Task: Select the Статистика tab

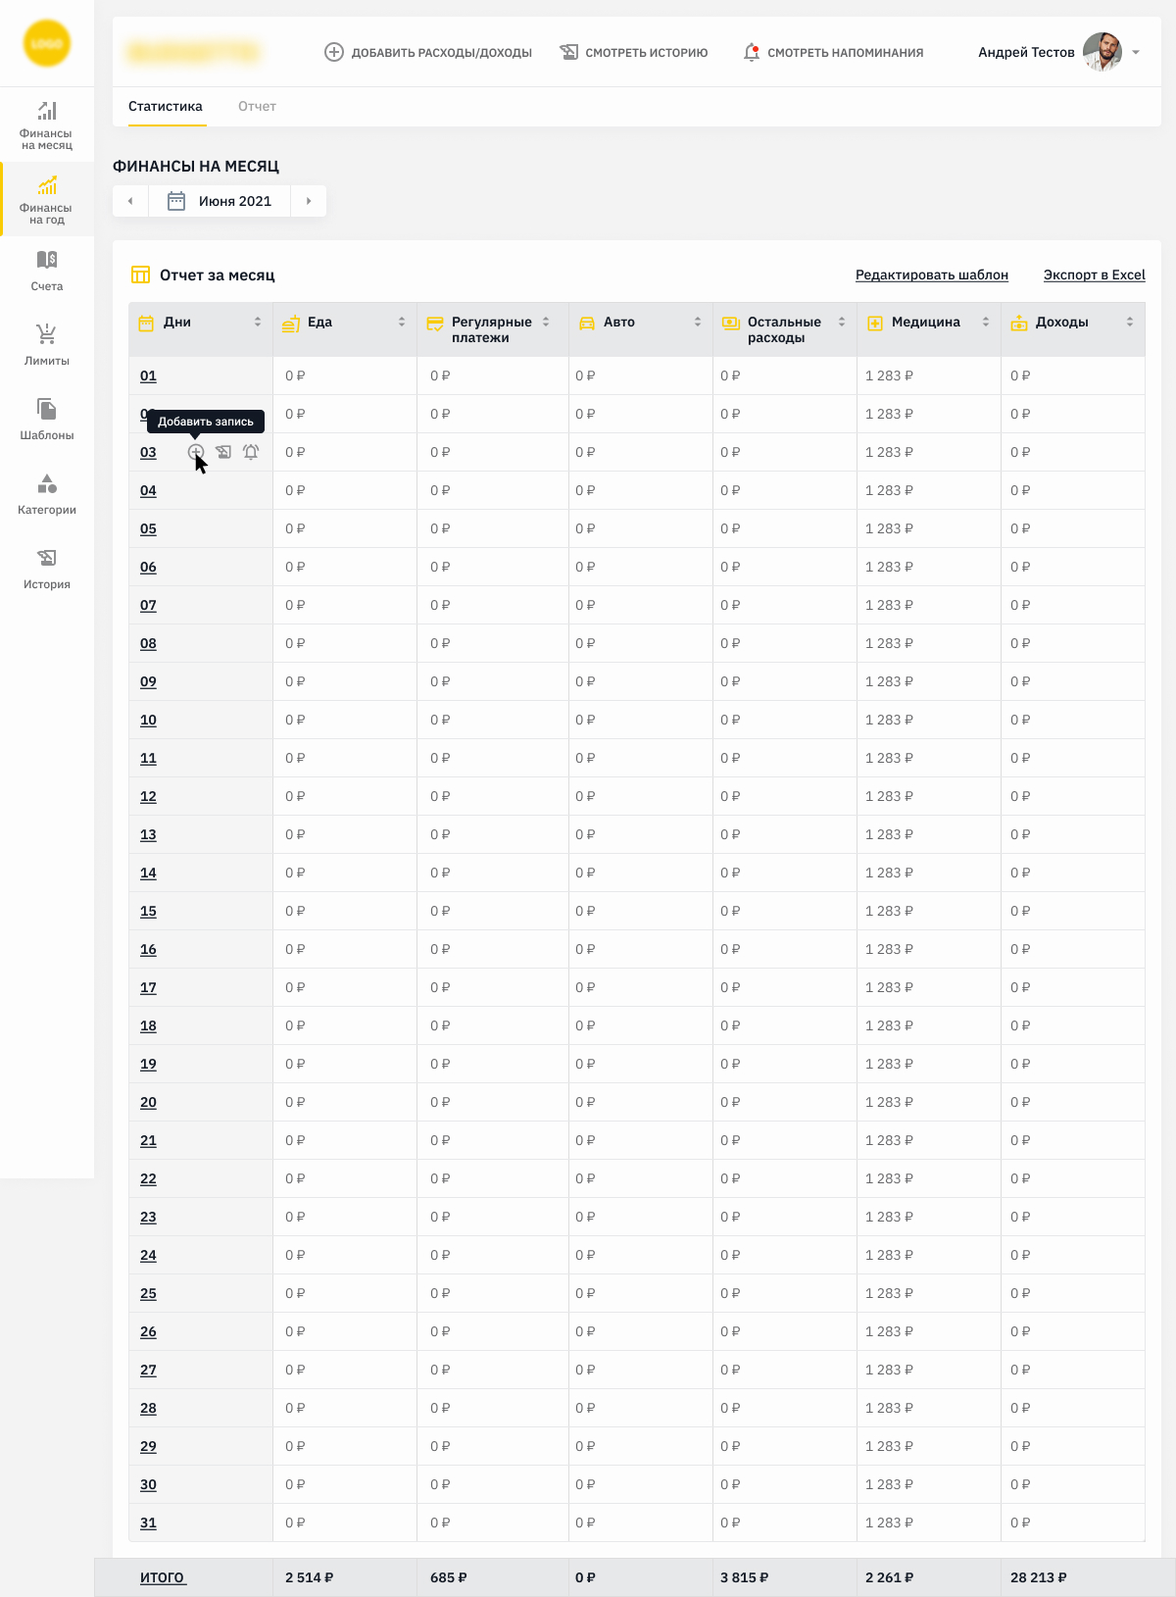Action: pos(166,106)
